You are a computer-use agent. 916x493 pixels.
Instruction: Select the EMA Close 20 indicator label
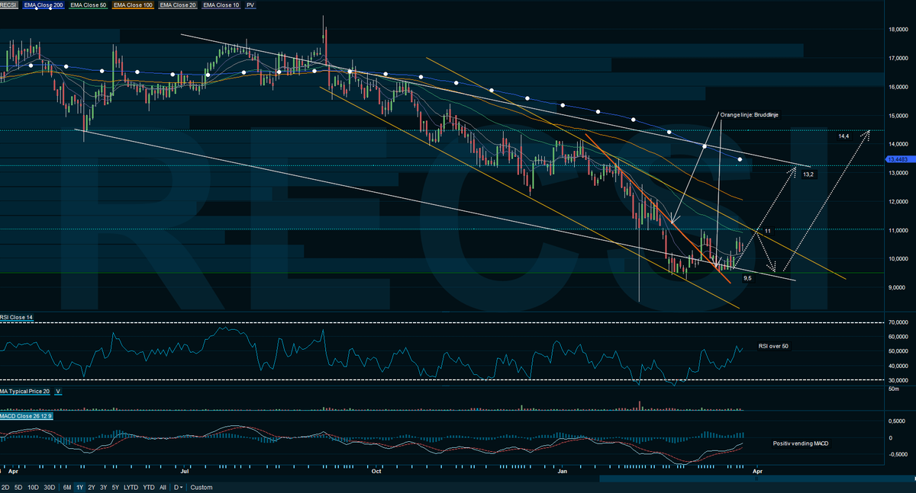(x=178, y=5)
